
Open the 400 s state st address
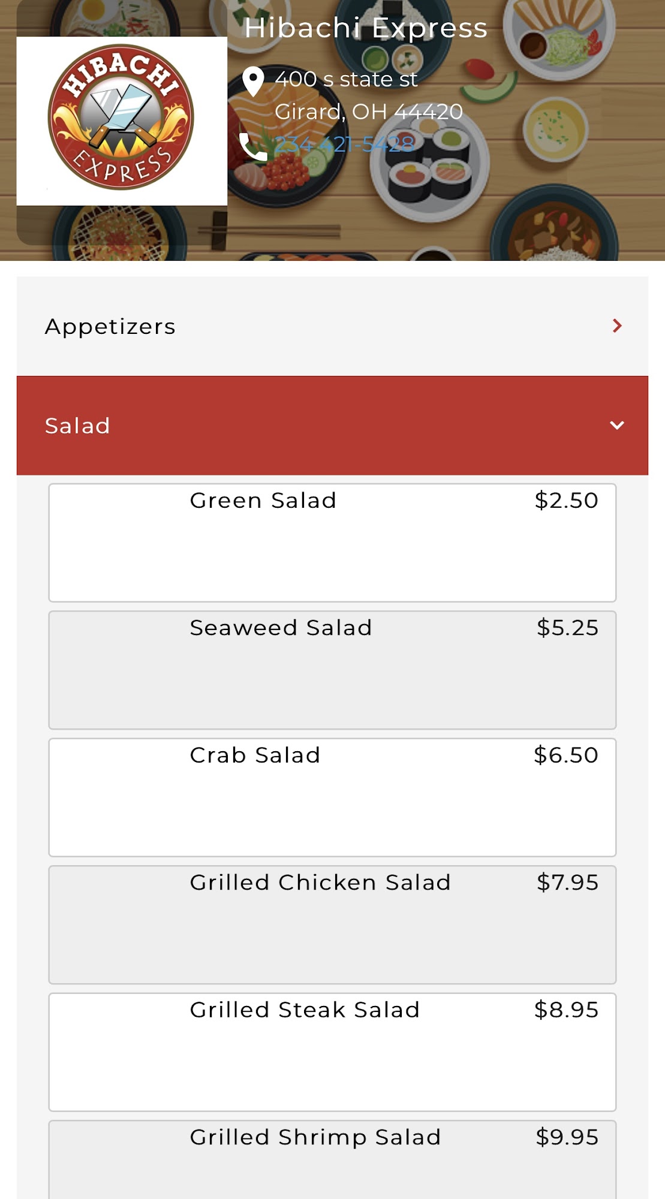click(346, 79)
